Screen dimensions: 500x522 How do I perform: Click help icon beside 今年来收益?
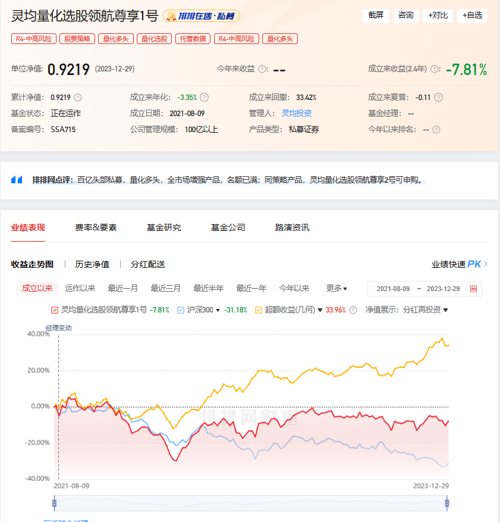tap(262, 69)
